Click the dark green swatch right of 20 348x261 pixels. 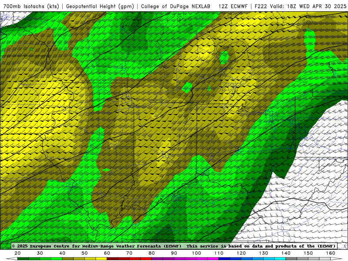23,259
